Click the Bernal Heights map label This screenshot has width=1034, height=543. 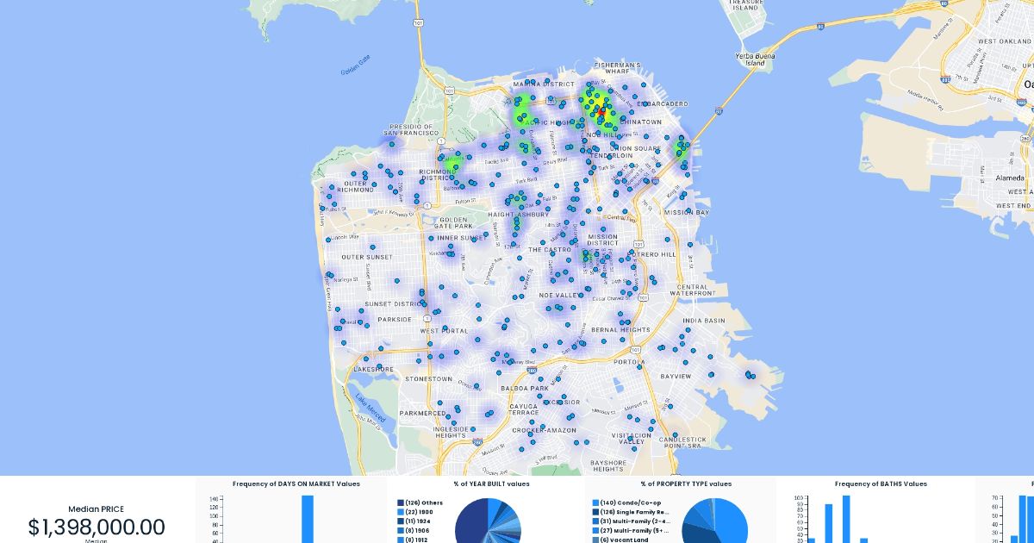(x=620, y=330)
